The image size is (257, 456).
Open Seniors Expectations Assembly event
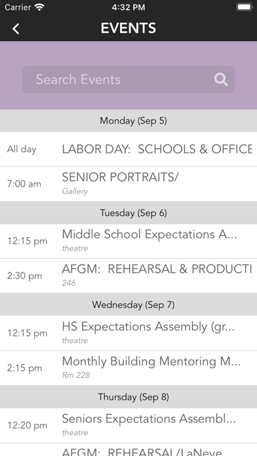coord(128,425)
